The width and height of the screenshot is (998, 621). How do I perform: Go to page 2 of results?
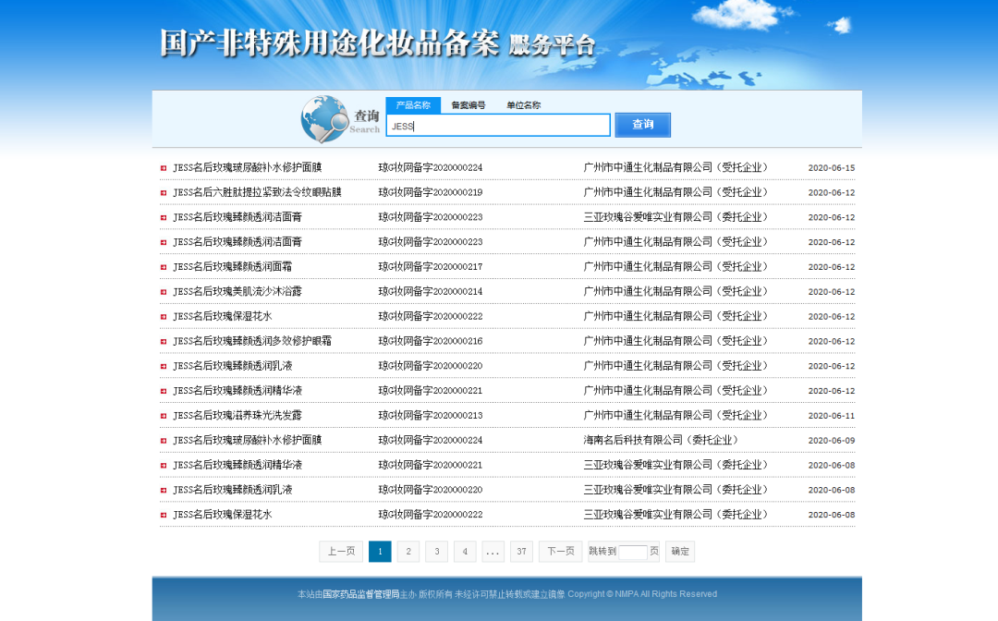coord(408,552)
